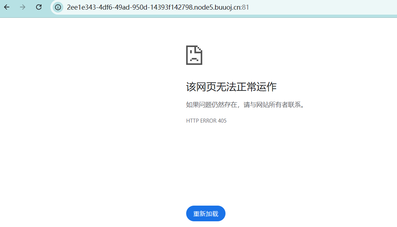Click the 2ee1e343 start of the URL
The image size is (397, 227).
[79, 7]
